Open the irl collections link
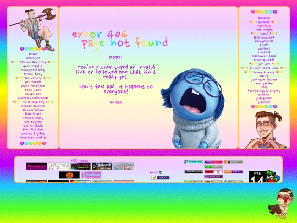The image size is (297, 223). (x=33, y=102)
